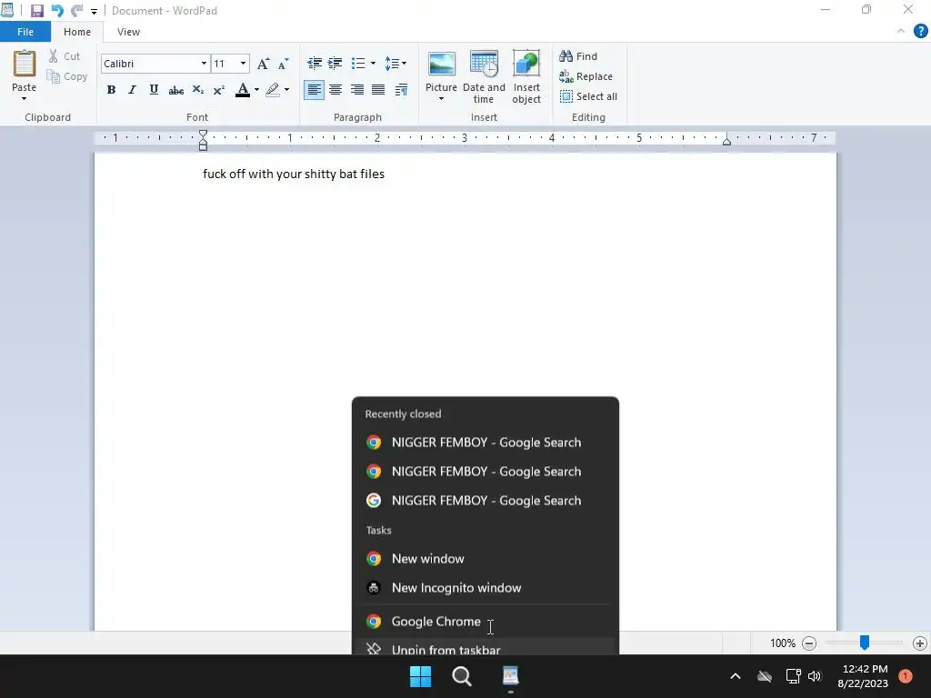Open the File menu tab
931x698 pixels.
point(25,32)
